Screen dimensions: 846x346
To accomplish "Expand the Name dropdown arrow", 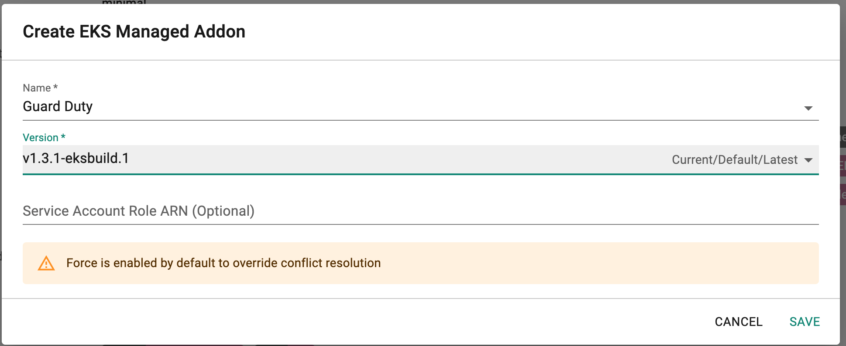I will (808, 108).
